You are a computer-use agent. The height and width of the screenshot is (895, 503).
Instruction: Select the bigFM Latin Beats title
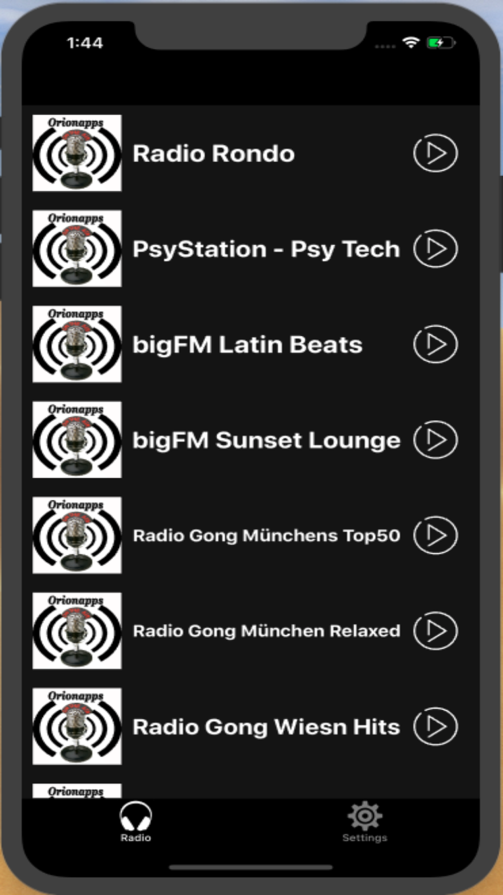247,346
